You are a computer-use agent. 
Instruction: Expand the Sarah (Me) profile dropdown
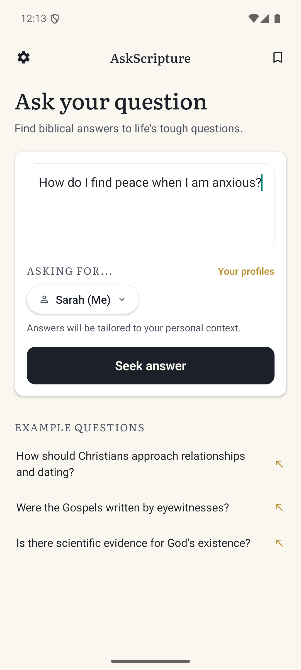[x=83, y=300]
